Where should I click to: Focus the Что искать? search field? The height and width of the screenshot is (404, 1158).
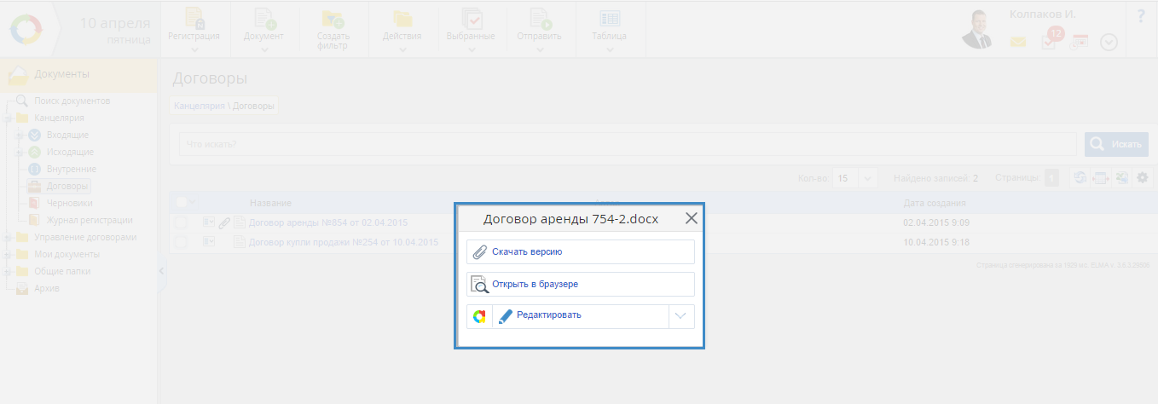628,144
